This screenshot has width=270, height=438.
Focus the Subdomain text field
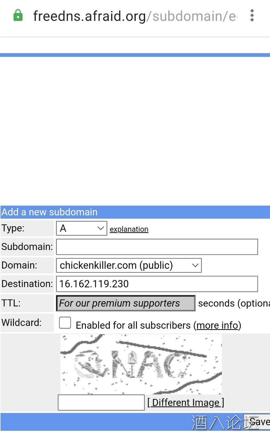[157, 247]
